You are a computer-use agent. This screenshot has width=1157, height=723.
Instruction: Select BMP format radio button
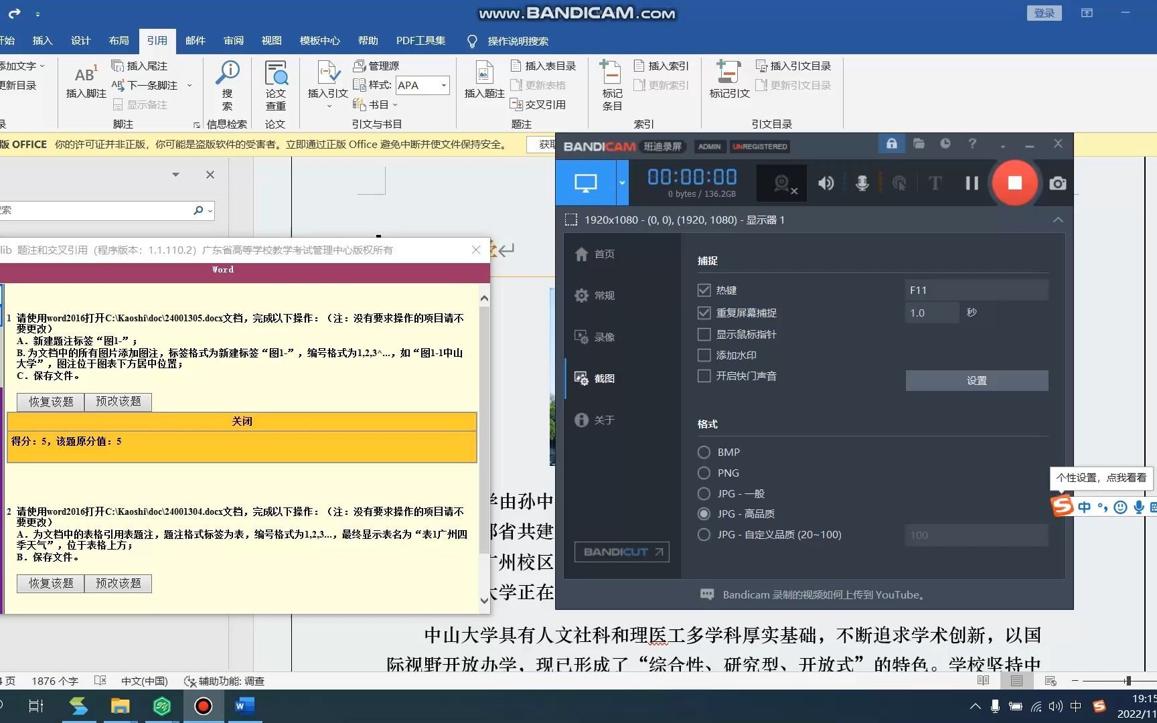[704, 452]
